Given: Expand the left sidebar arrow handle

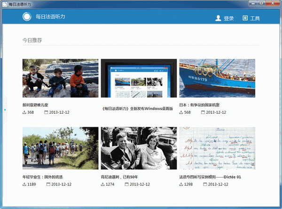Looking at the screenshot, I should (x=5, y=109).
